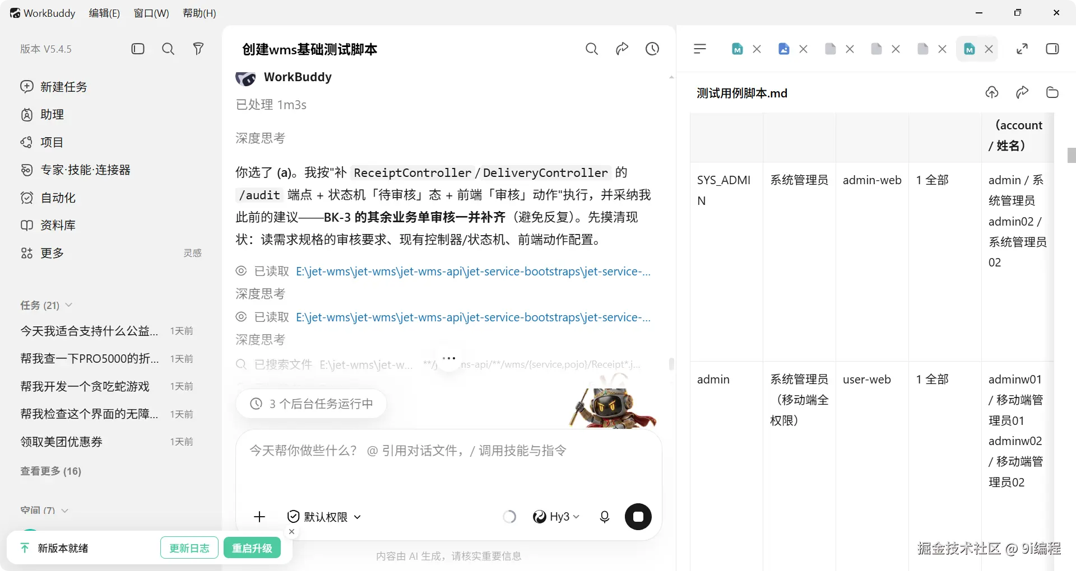Open the 资料库 library
1076x571 pixels.
48,225
